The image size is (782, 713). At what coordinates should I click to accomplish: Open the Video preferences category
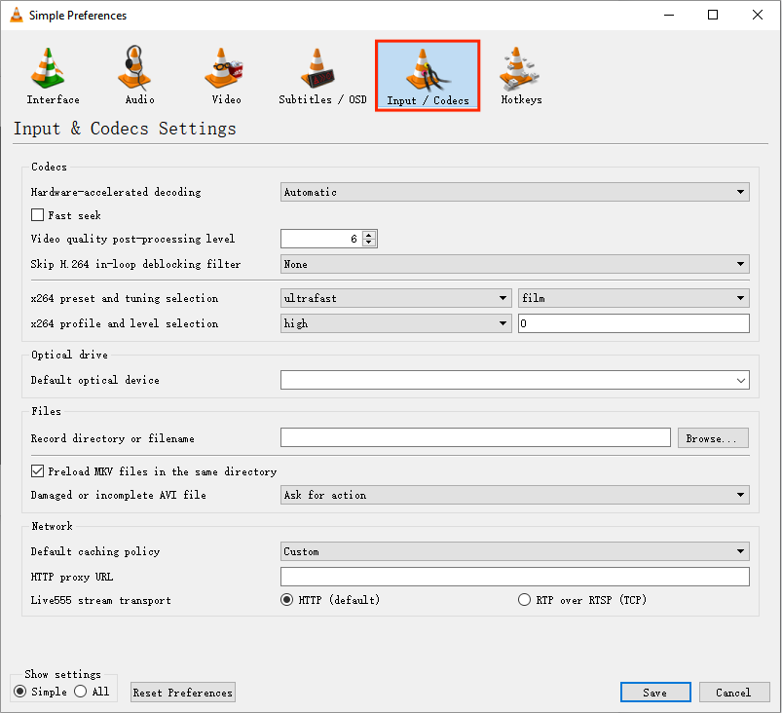pyautogui.click(x=225, y=75)
